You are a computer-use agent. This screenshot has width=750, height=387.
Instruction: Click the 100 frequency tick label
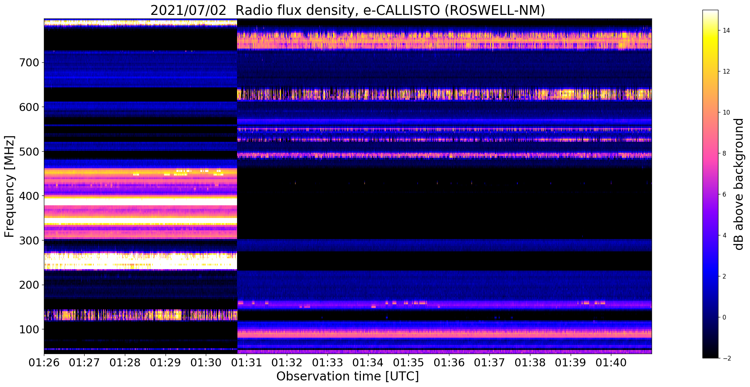(29, 329)
